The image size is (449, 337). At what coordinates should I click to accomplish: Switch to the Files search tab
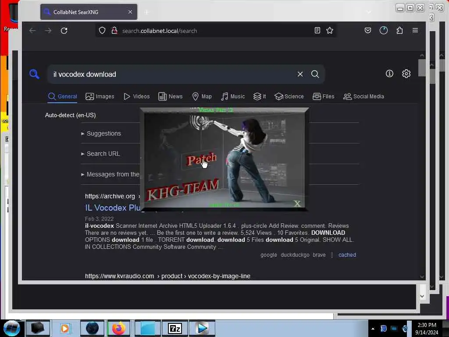[323, 96]
